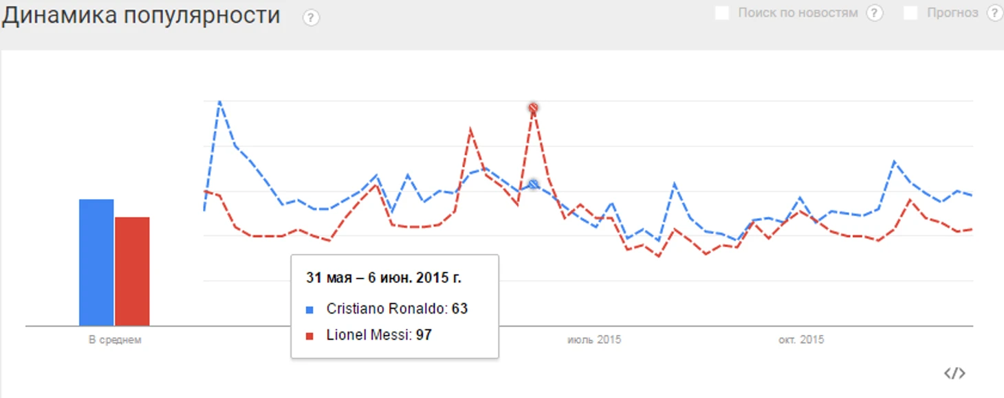This screenshot has width=1004, height=398.
Task: Click red highlighted marker on Messi's peak
Action: [533, 108]
